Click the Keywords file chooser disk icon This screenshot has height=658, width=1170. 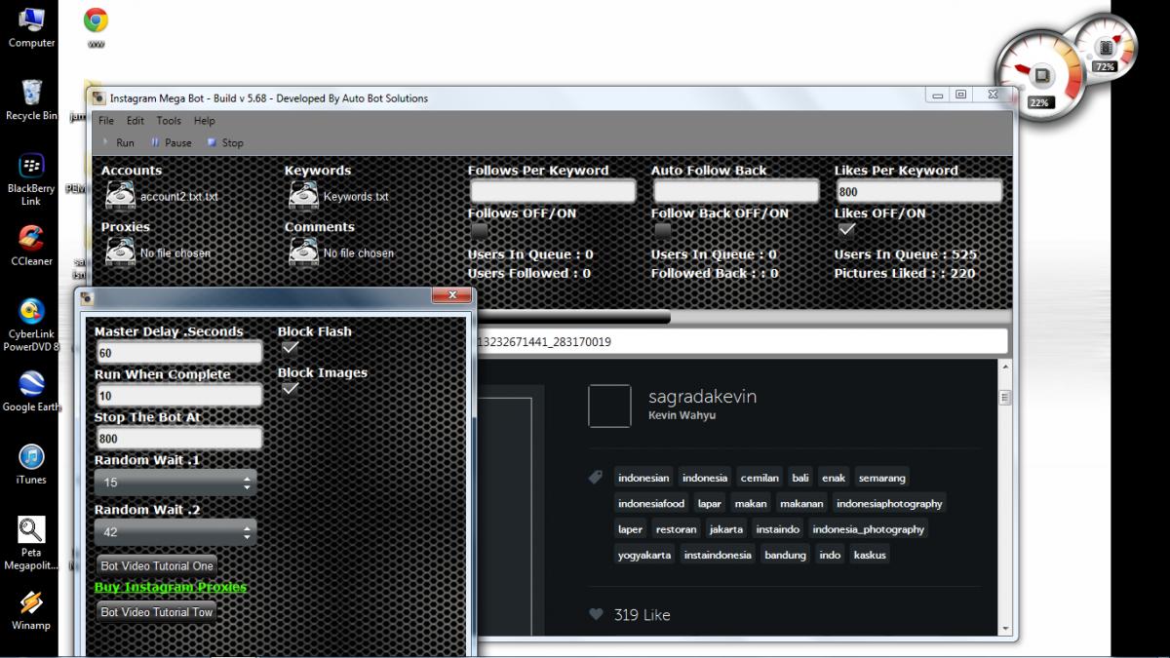pyautogui.click(x=302, y=195)
